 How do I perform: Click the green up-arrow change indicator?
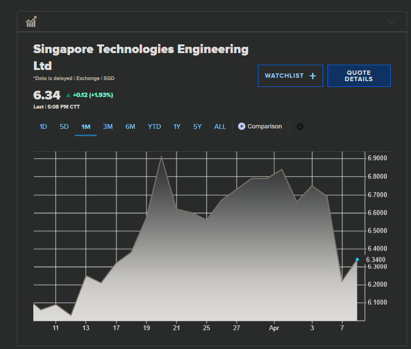[68, 95]
